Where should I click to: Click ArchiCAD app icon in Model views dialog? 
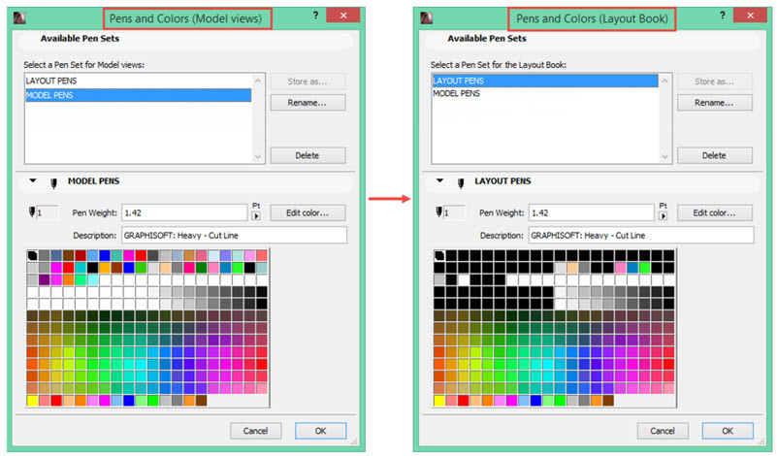pyautogui.click(x=19, y=18)
